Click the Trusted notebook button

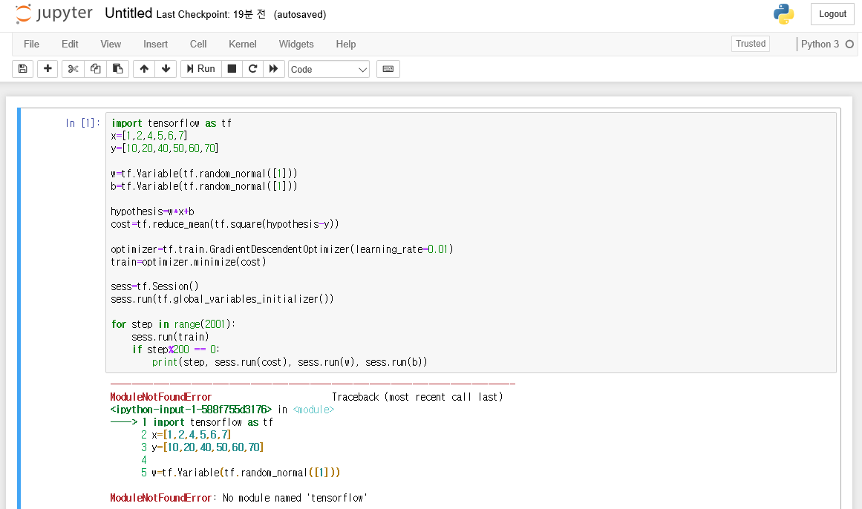tap(751, 44)
